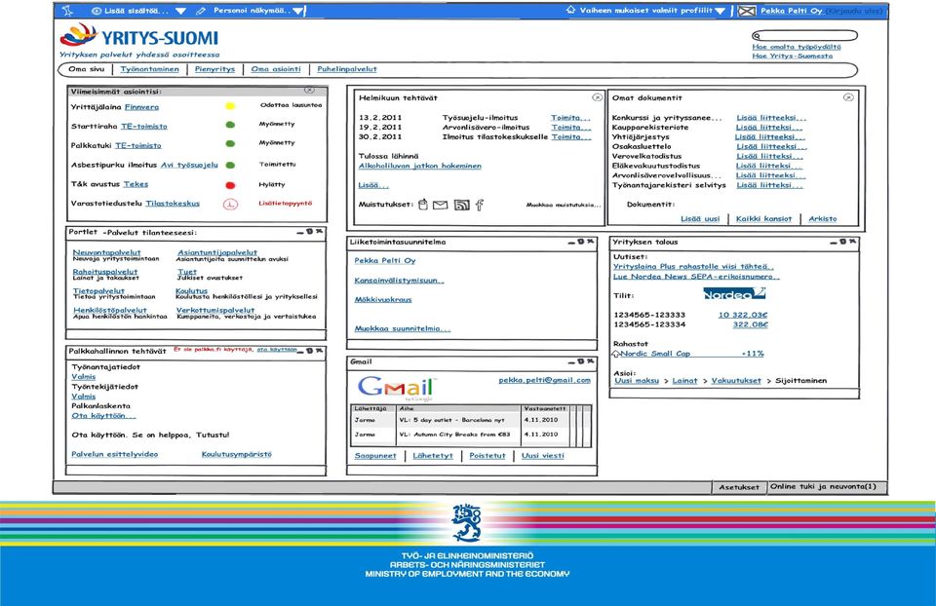This screenshot has height=606, width=936.
Task: Open the Pienyritys tab
Action: coord(214,69)
